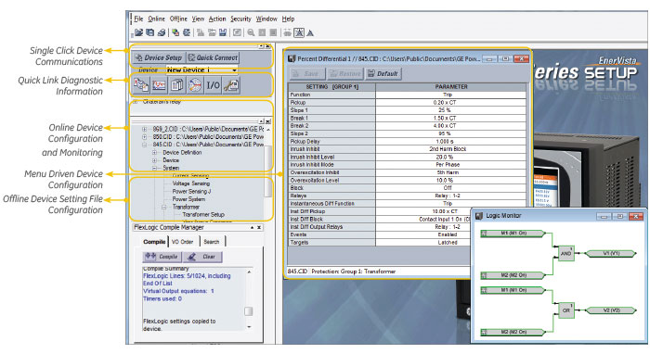The width and height of the screenshot is (650, 354).
Task: Collapse the 845.CID tree node
Action: [144, 145]
